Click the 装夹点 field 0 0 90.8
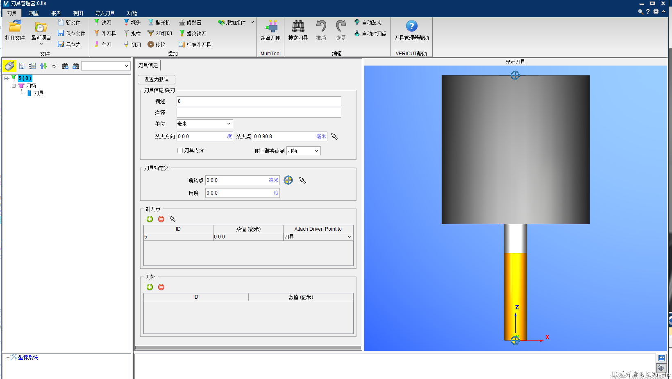Image resolution: width=672 pixels, height=379 pixels. pos(290,136)
